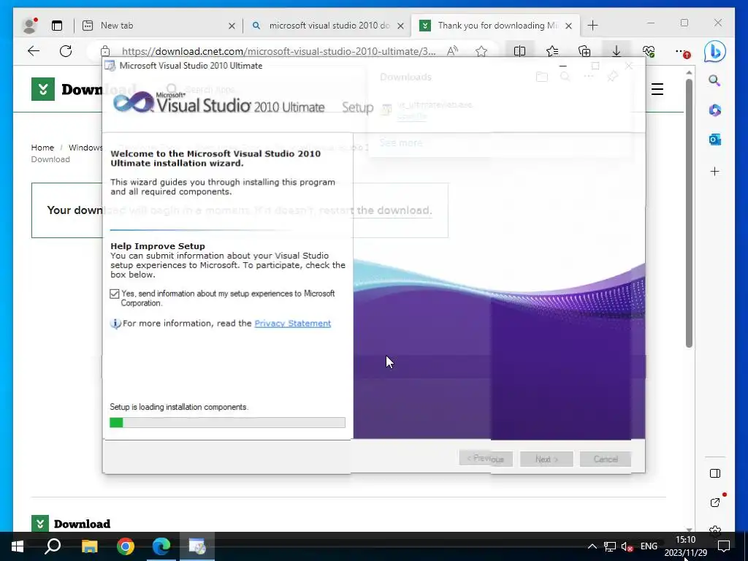Click the Download footer logo at page bottom
The image size is (748, 561).
pos(71,524)
